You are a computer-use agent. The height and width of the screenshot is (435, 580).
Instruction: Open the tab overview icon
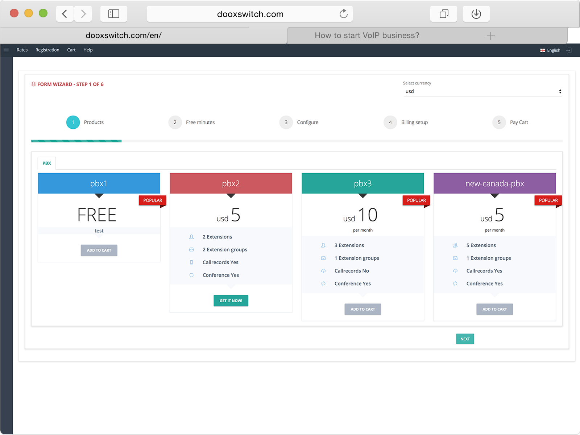(444, 14)
